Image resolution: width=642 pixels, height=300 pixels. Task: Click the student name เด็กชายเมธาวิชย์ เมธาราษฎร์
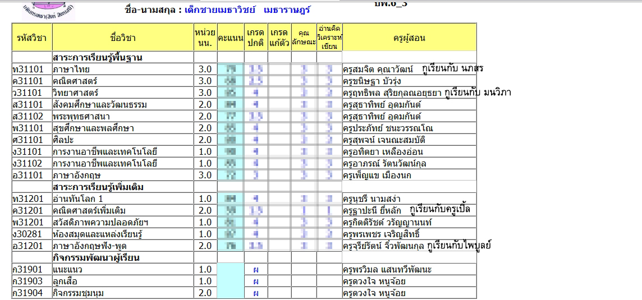[x=247, y=10]
